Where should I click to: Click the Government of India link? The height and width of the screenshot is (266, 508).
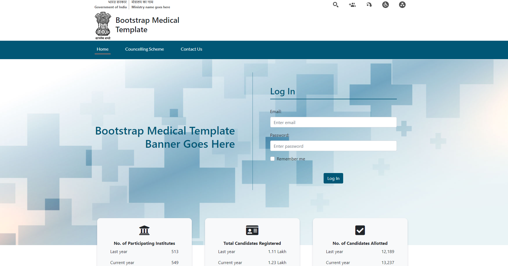111,7
